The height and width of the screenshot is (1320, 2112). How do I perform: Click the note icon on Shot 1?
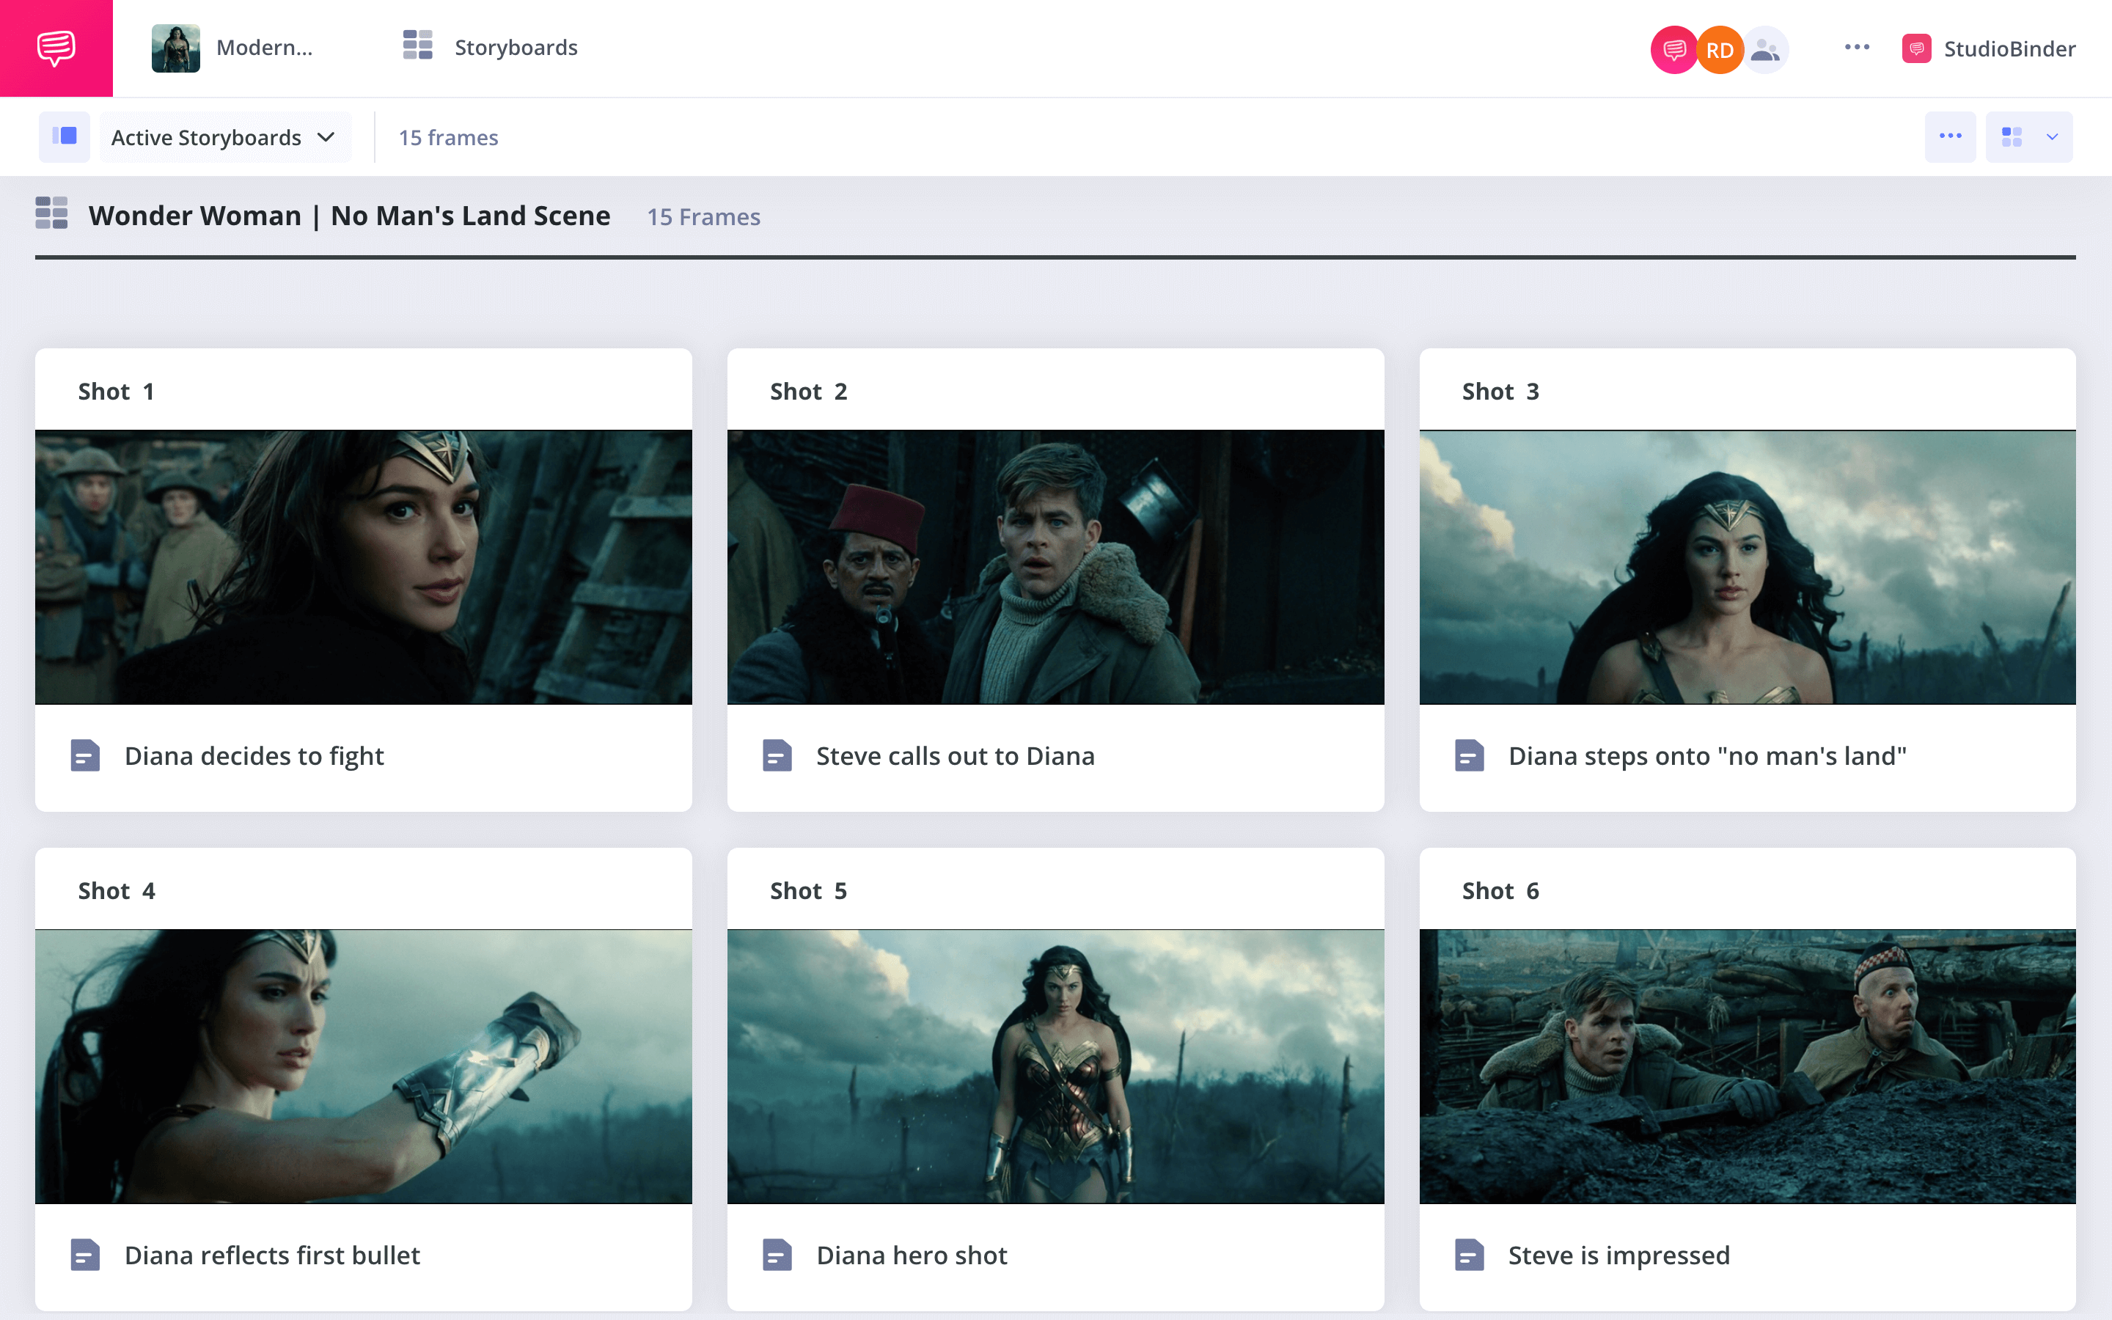(85, 755)
